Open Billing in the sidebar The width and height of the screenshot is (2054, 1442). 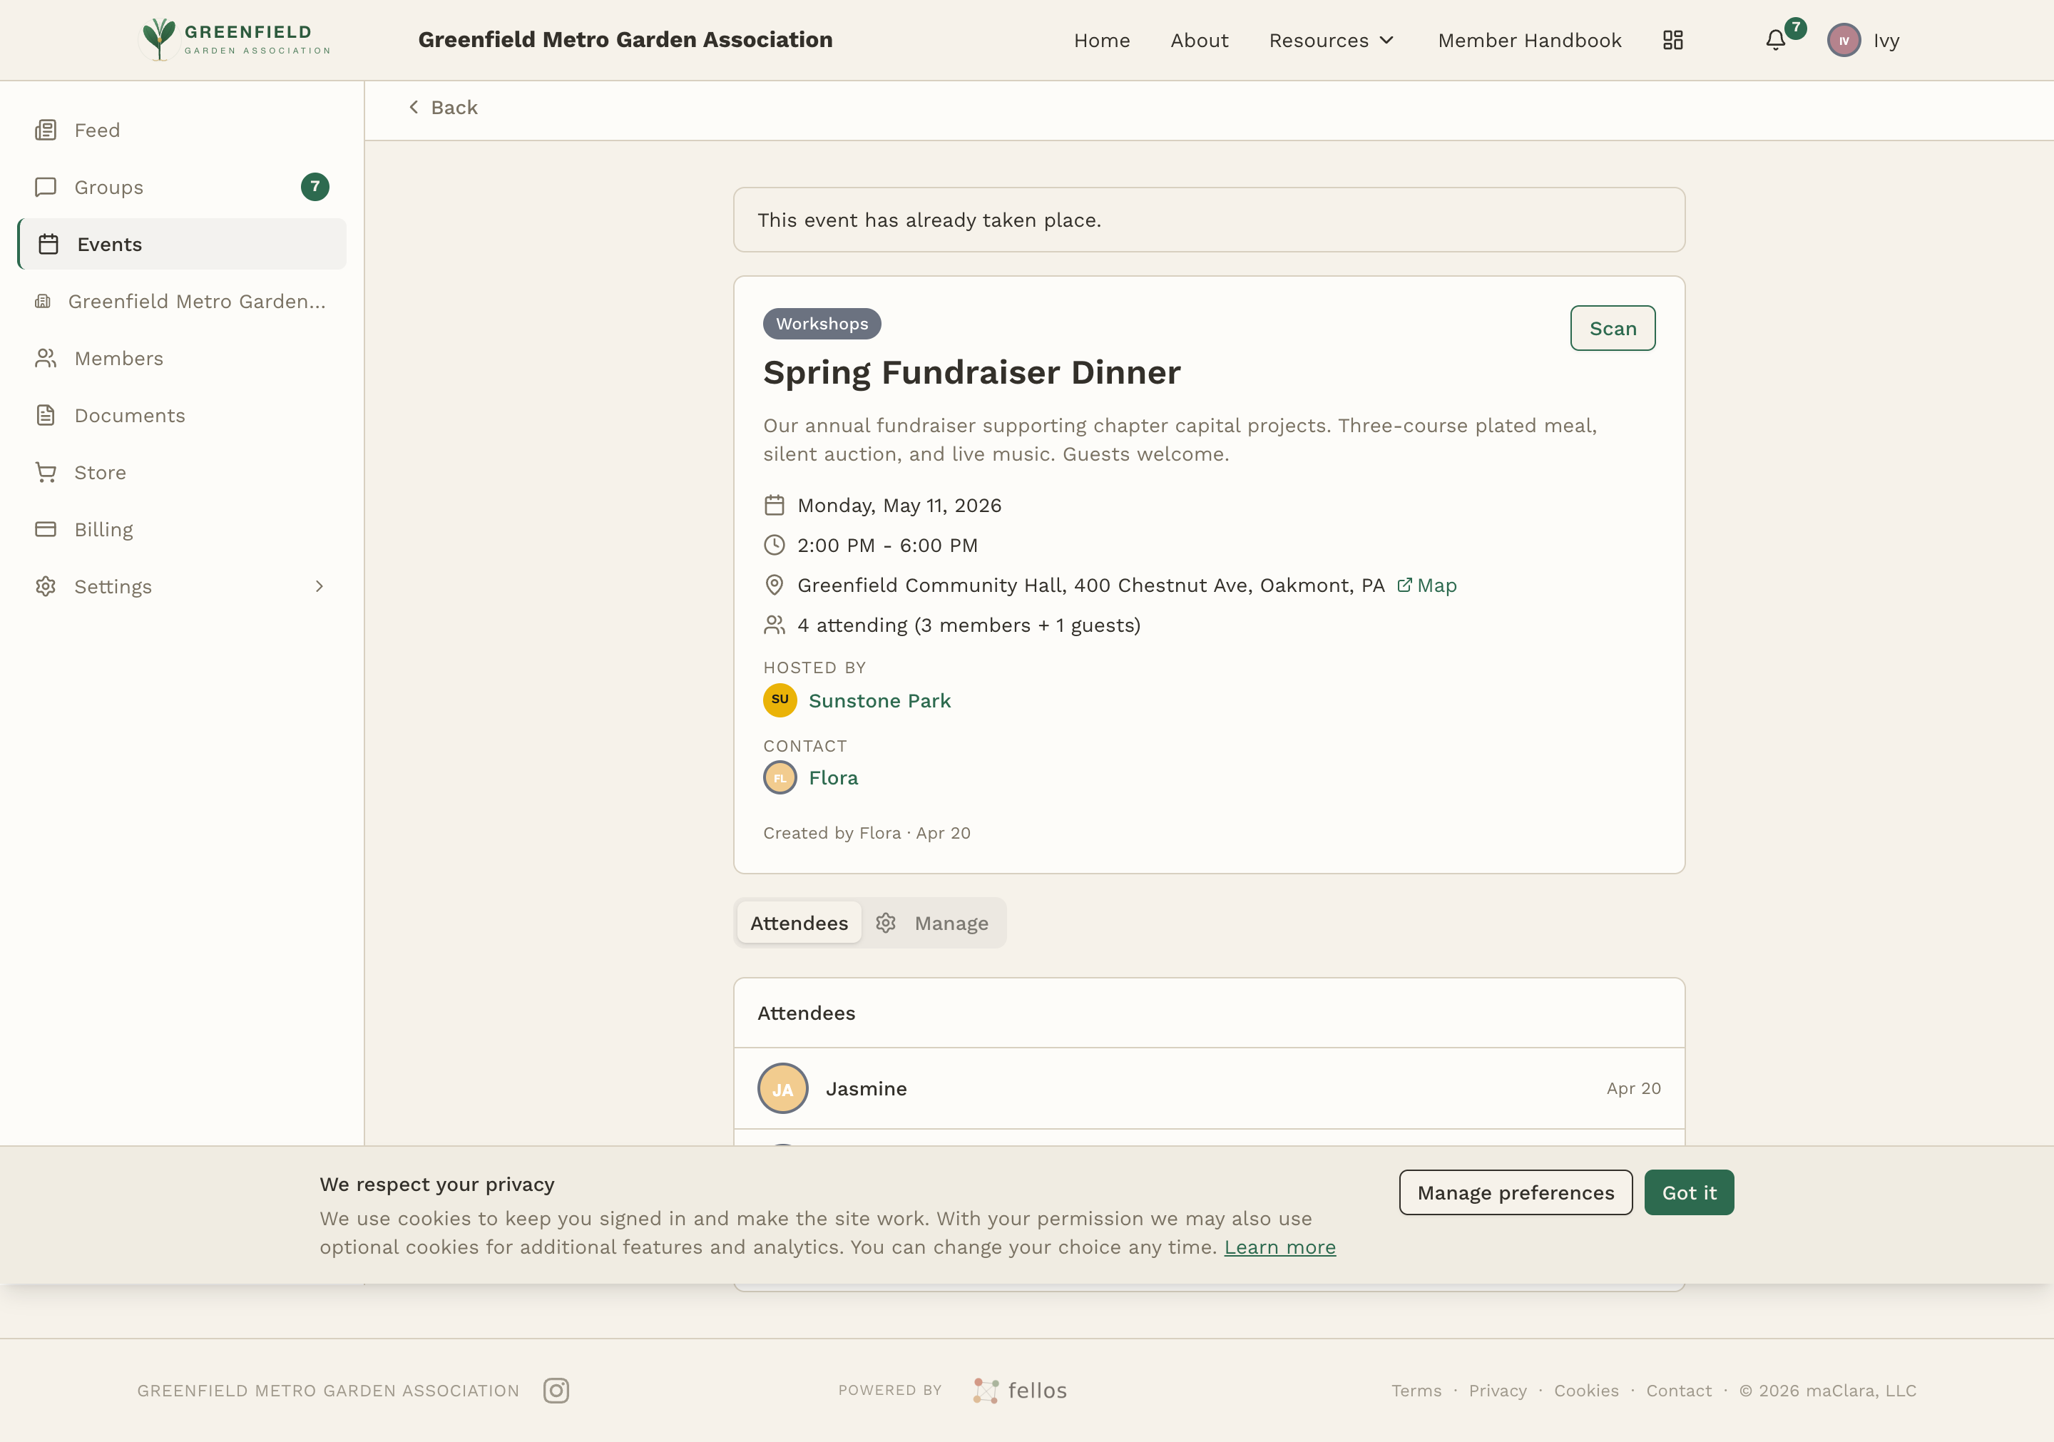(x=183, y=530)
